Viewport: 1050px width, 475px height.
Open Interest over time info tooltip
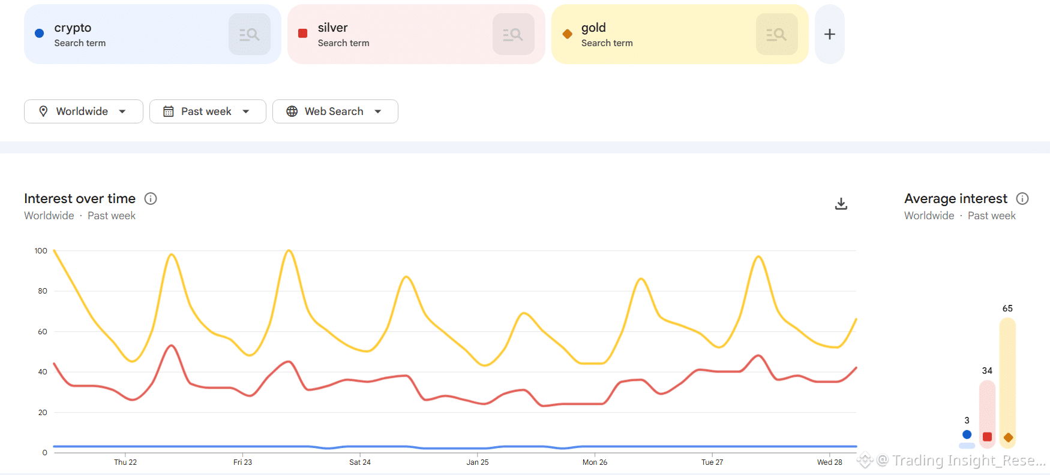151,199
